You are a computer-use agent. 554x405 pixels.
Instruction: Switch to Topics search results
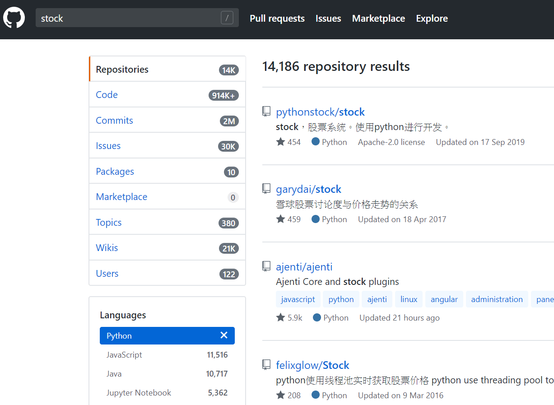click(168, 222)
